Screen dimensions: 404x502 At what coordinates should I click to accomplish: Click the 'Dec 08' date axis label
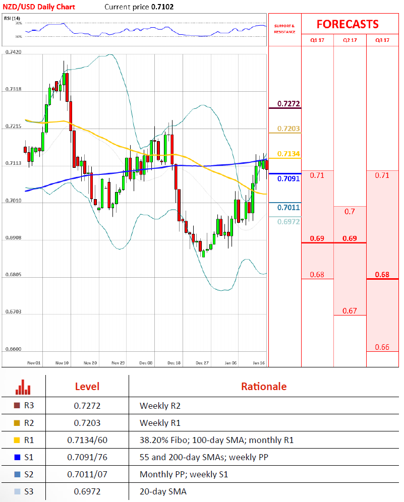coord(146,363)
